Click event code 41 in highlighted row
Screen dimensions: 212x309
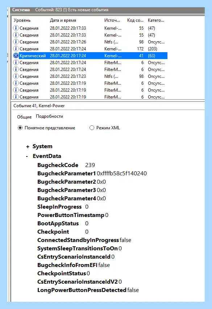point(141,56)
